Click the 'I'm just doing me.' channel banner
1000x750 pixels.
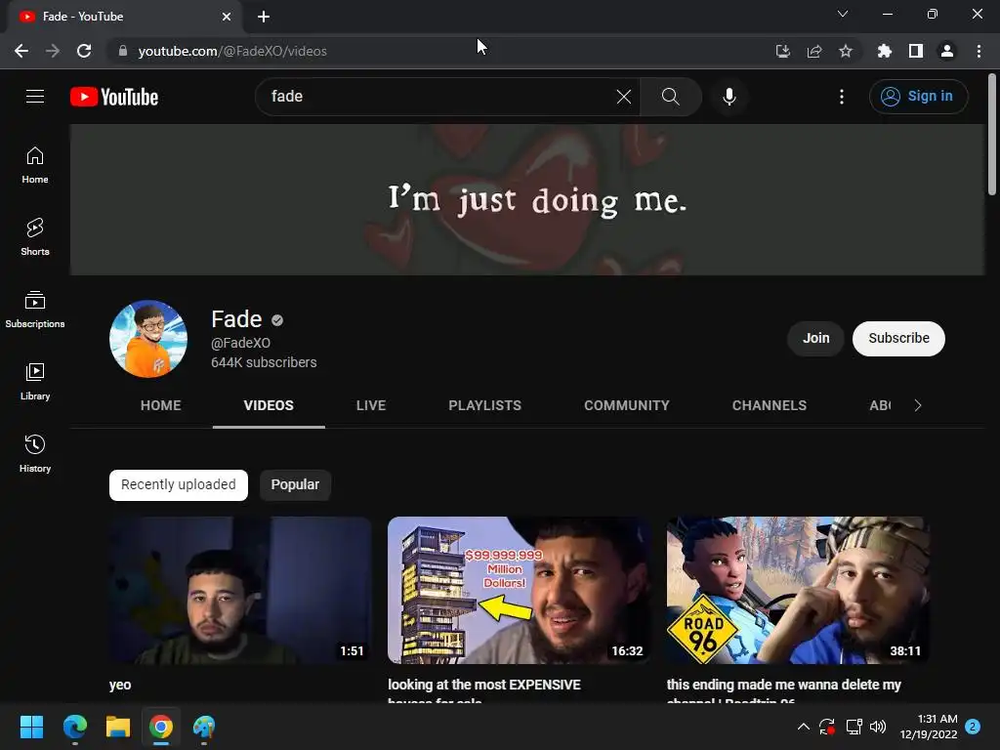point(527,199)
